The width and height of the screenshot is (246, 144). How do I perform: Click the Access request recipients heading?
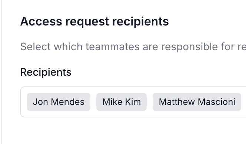[x=94, y=21]
